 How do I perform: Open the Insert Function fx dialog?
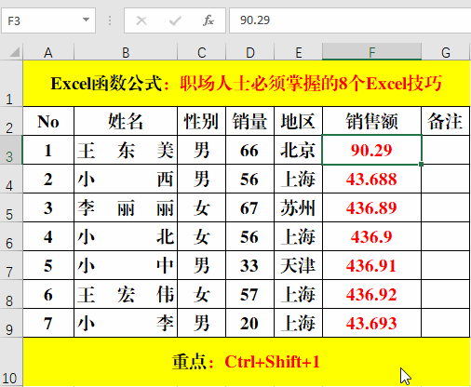coord(209,20)
